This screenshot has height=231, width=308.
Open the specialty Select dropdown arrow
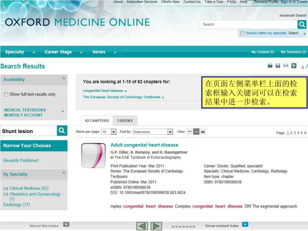304,34
